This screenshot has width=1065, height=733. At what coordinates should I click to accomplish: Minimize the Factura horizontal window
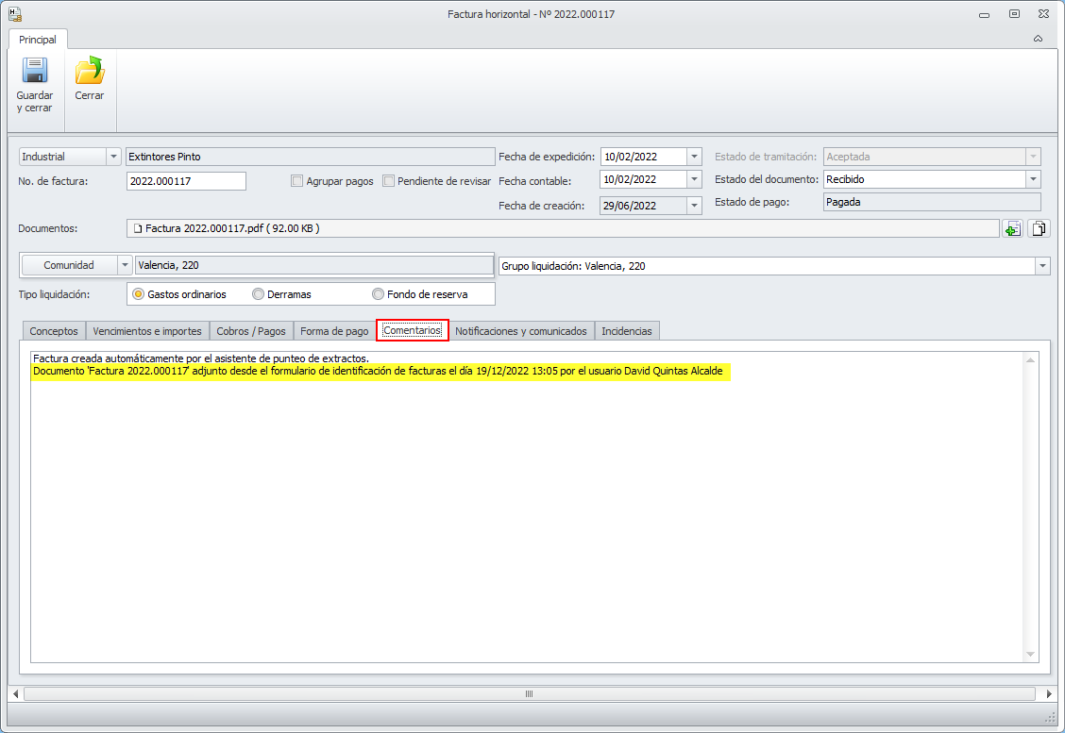click(x=984, y=14)
